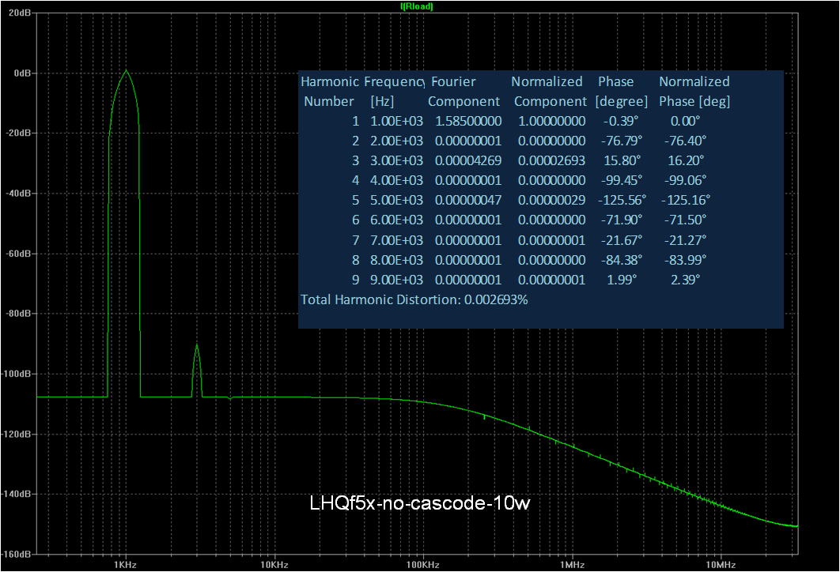The width and height of the screenshot is (840, 572).
Task: Click the -160dB vertical axis minimum label
Action: tap(16, 555)
